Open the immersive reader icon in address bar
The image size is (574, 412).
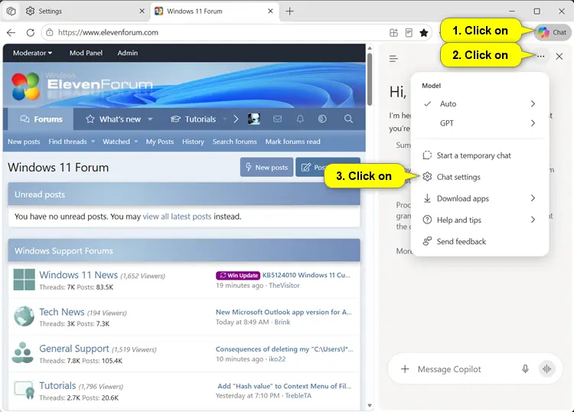click(x=409, y=33)
